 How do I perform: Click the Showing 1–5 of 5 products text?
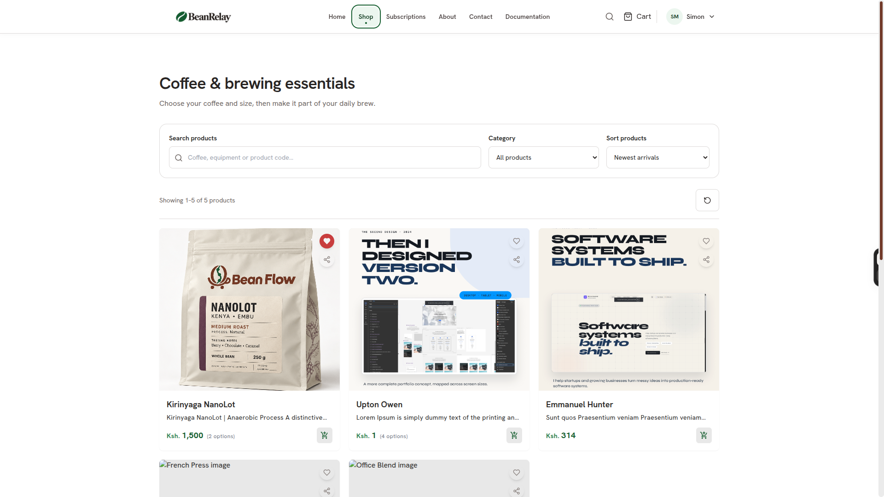pos(197,200)
